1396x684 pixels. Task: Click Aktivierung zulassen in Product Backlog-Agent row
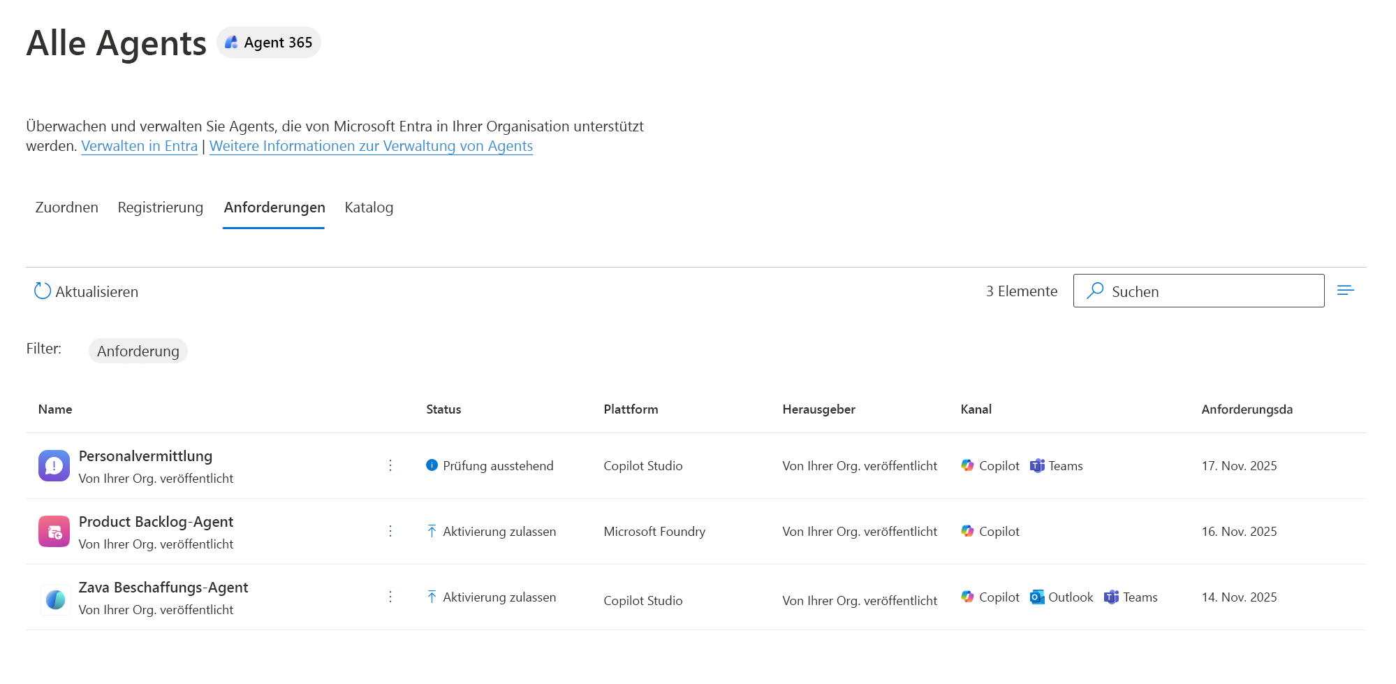point(499,532)
